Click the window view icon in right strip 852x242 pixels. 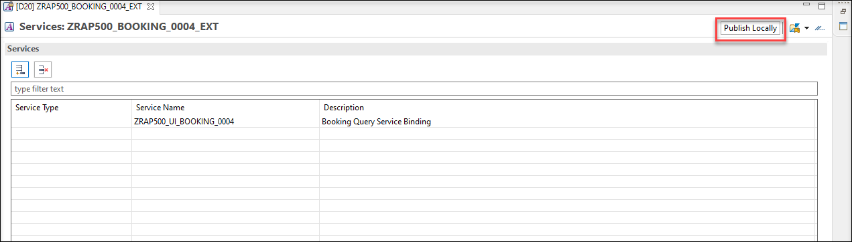(843, 25)
